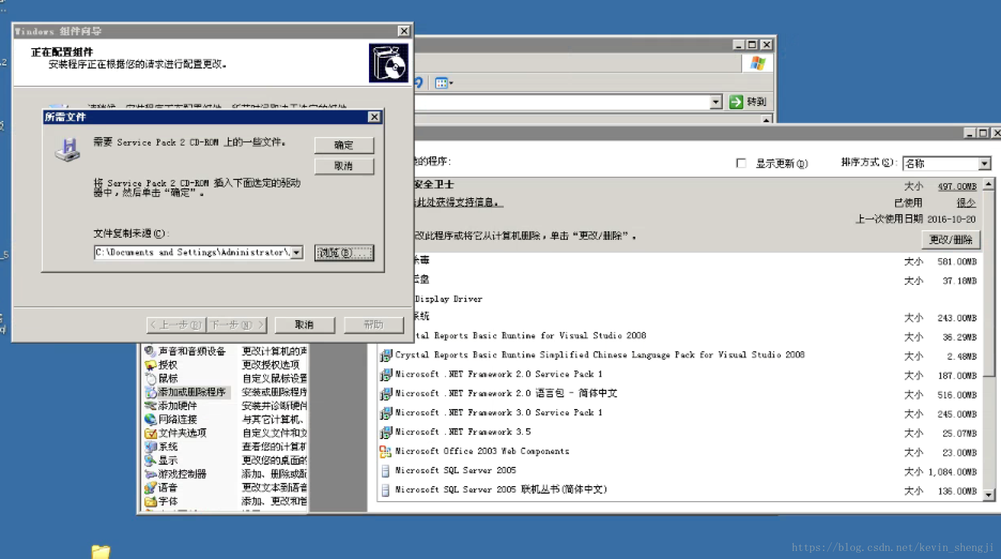Viewport: 1001px width, 559px height.
Task: Click icon of .NET Framework 3.5
Action: [386, 433]
